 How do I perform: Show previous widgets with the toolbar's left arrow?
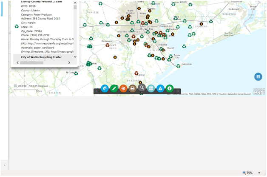click(x=97, y=91)
